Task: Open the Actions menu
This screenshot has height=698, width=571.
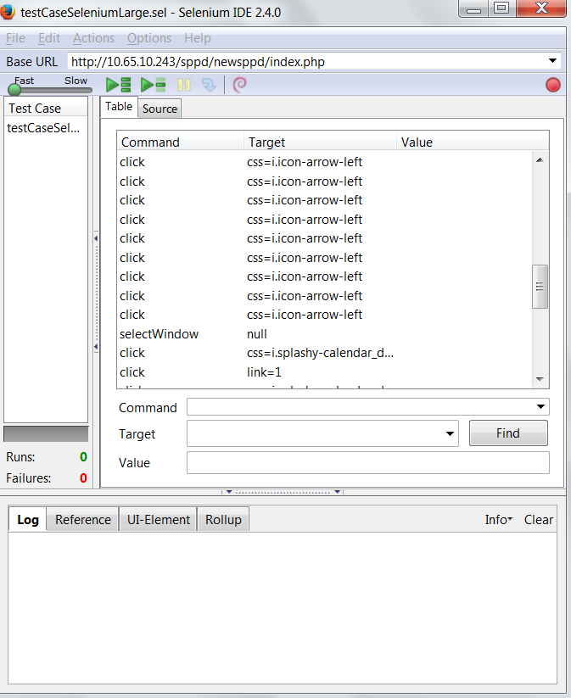Action: tap(93, 38)
